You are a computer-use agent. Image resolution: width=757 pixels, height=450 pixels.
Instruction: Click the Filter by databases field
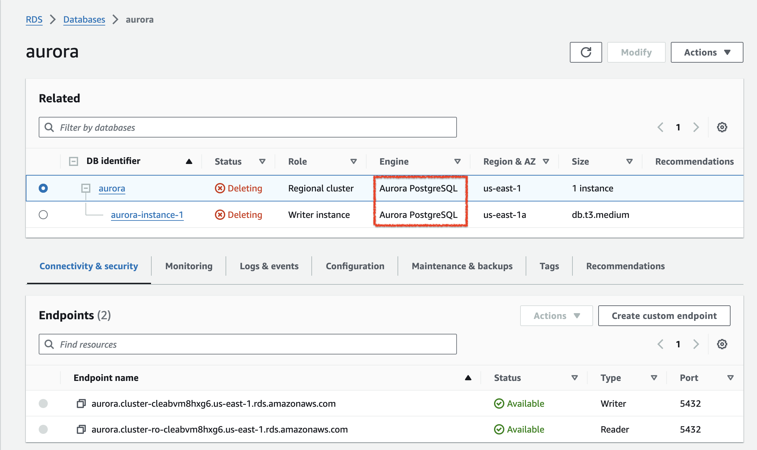coord(247,127)
